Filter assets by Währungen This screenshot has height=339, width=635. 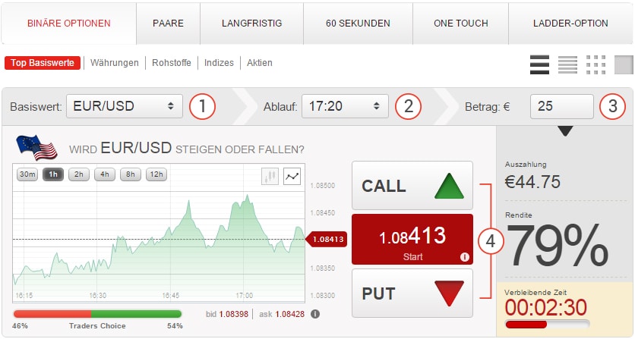115,63
